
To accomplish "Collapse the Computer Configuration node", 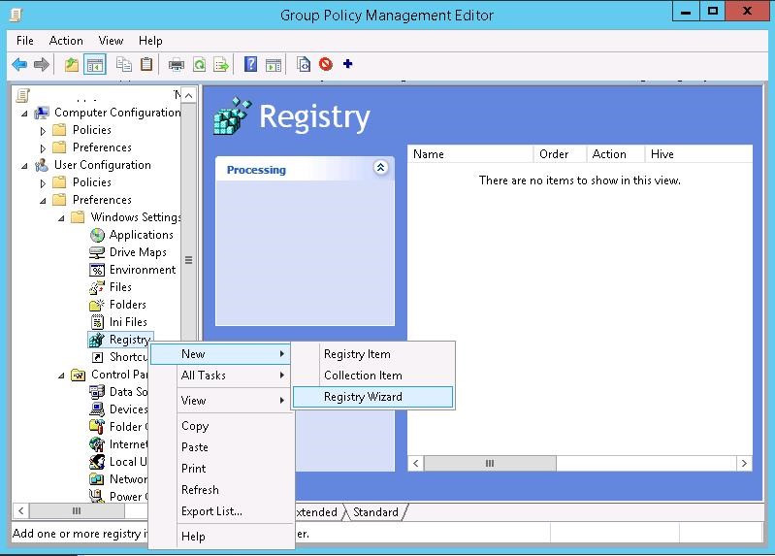I will (x=25, y=113).
